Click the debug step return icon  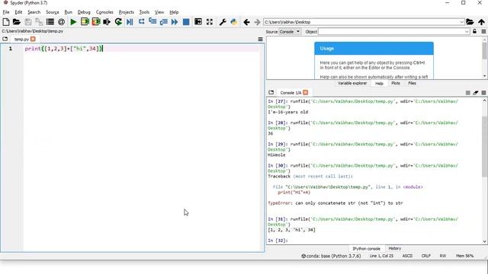point(163,22)
